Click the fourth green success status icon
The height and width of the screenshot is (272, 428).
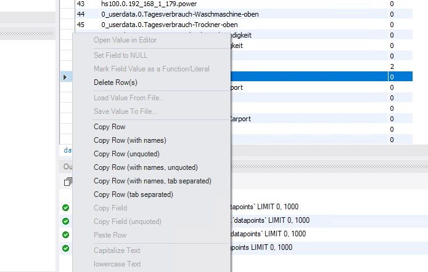coord(65,248)
